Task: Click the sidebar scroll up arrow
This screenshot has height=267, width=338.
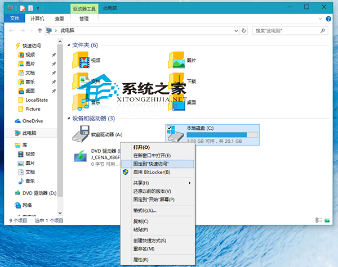Action: tap(60, 41)
